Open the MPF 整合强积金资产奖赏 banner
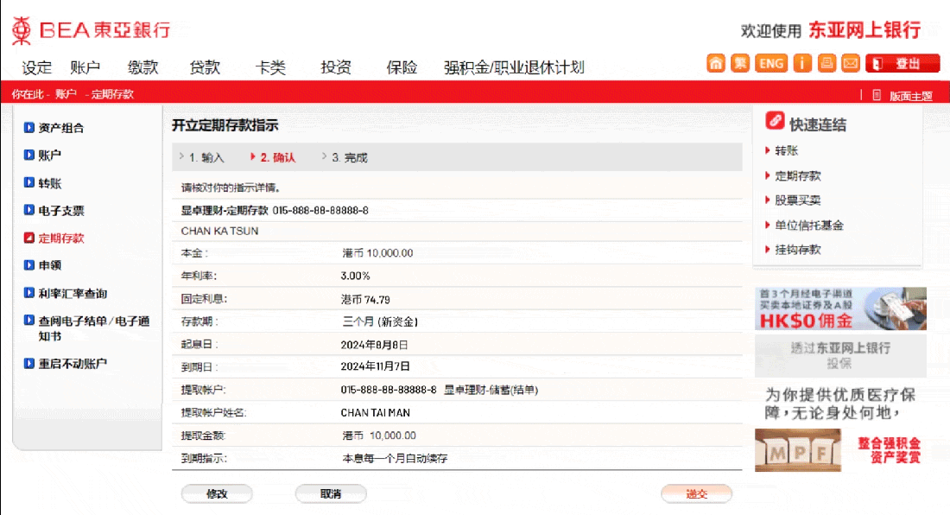950x515 pixels. point(840,450)
